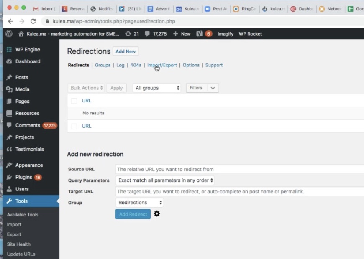Reload the page with browser refresh icon
The image size is (364, 259).
(33, 21)
